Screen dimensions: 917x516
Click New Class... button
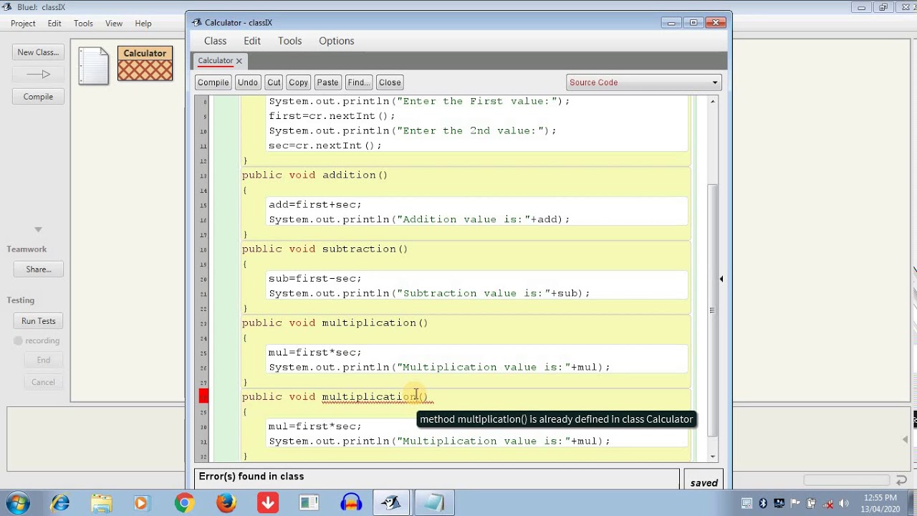tap(38, 52)
